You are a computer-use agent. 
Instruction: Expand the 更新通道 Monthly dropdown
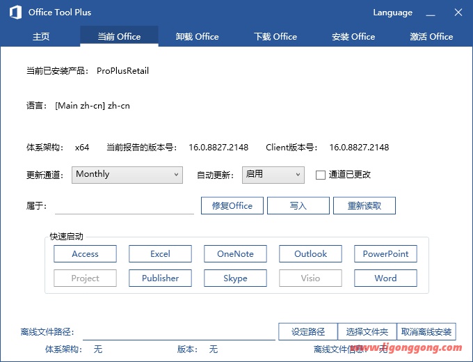pos(127,175)
